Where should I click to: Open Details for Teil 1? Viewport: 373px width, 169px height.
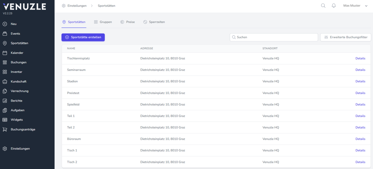360,116
